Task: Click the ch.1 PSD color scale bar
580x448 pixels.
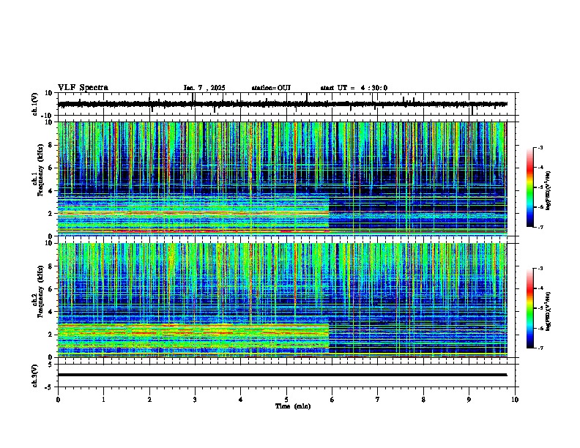Action: 530,187
